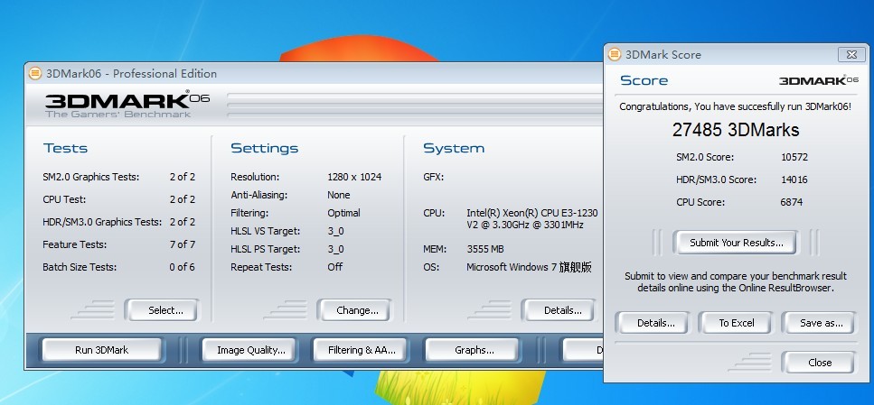Click the 3DMark06 title bar app icon
This screenshot has height=405, width=874.
pos(35,74)
